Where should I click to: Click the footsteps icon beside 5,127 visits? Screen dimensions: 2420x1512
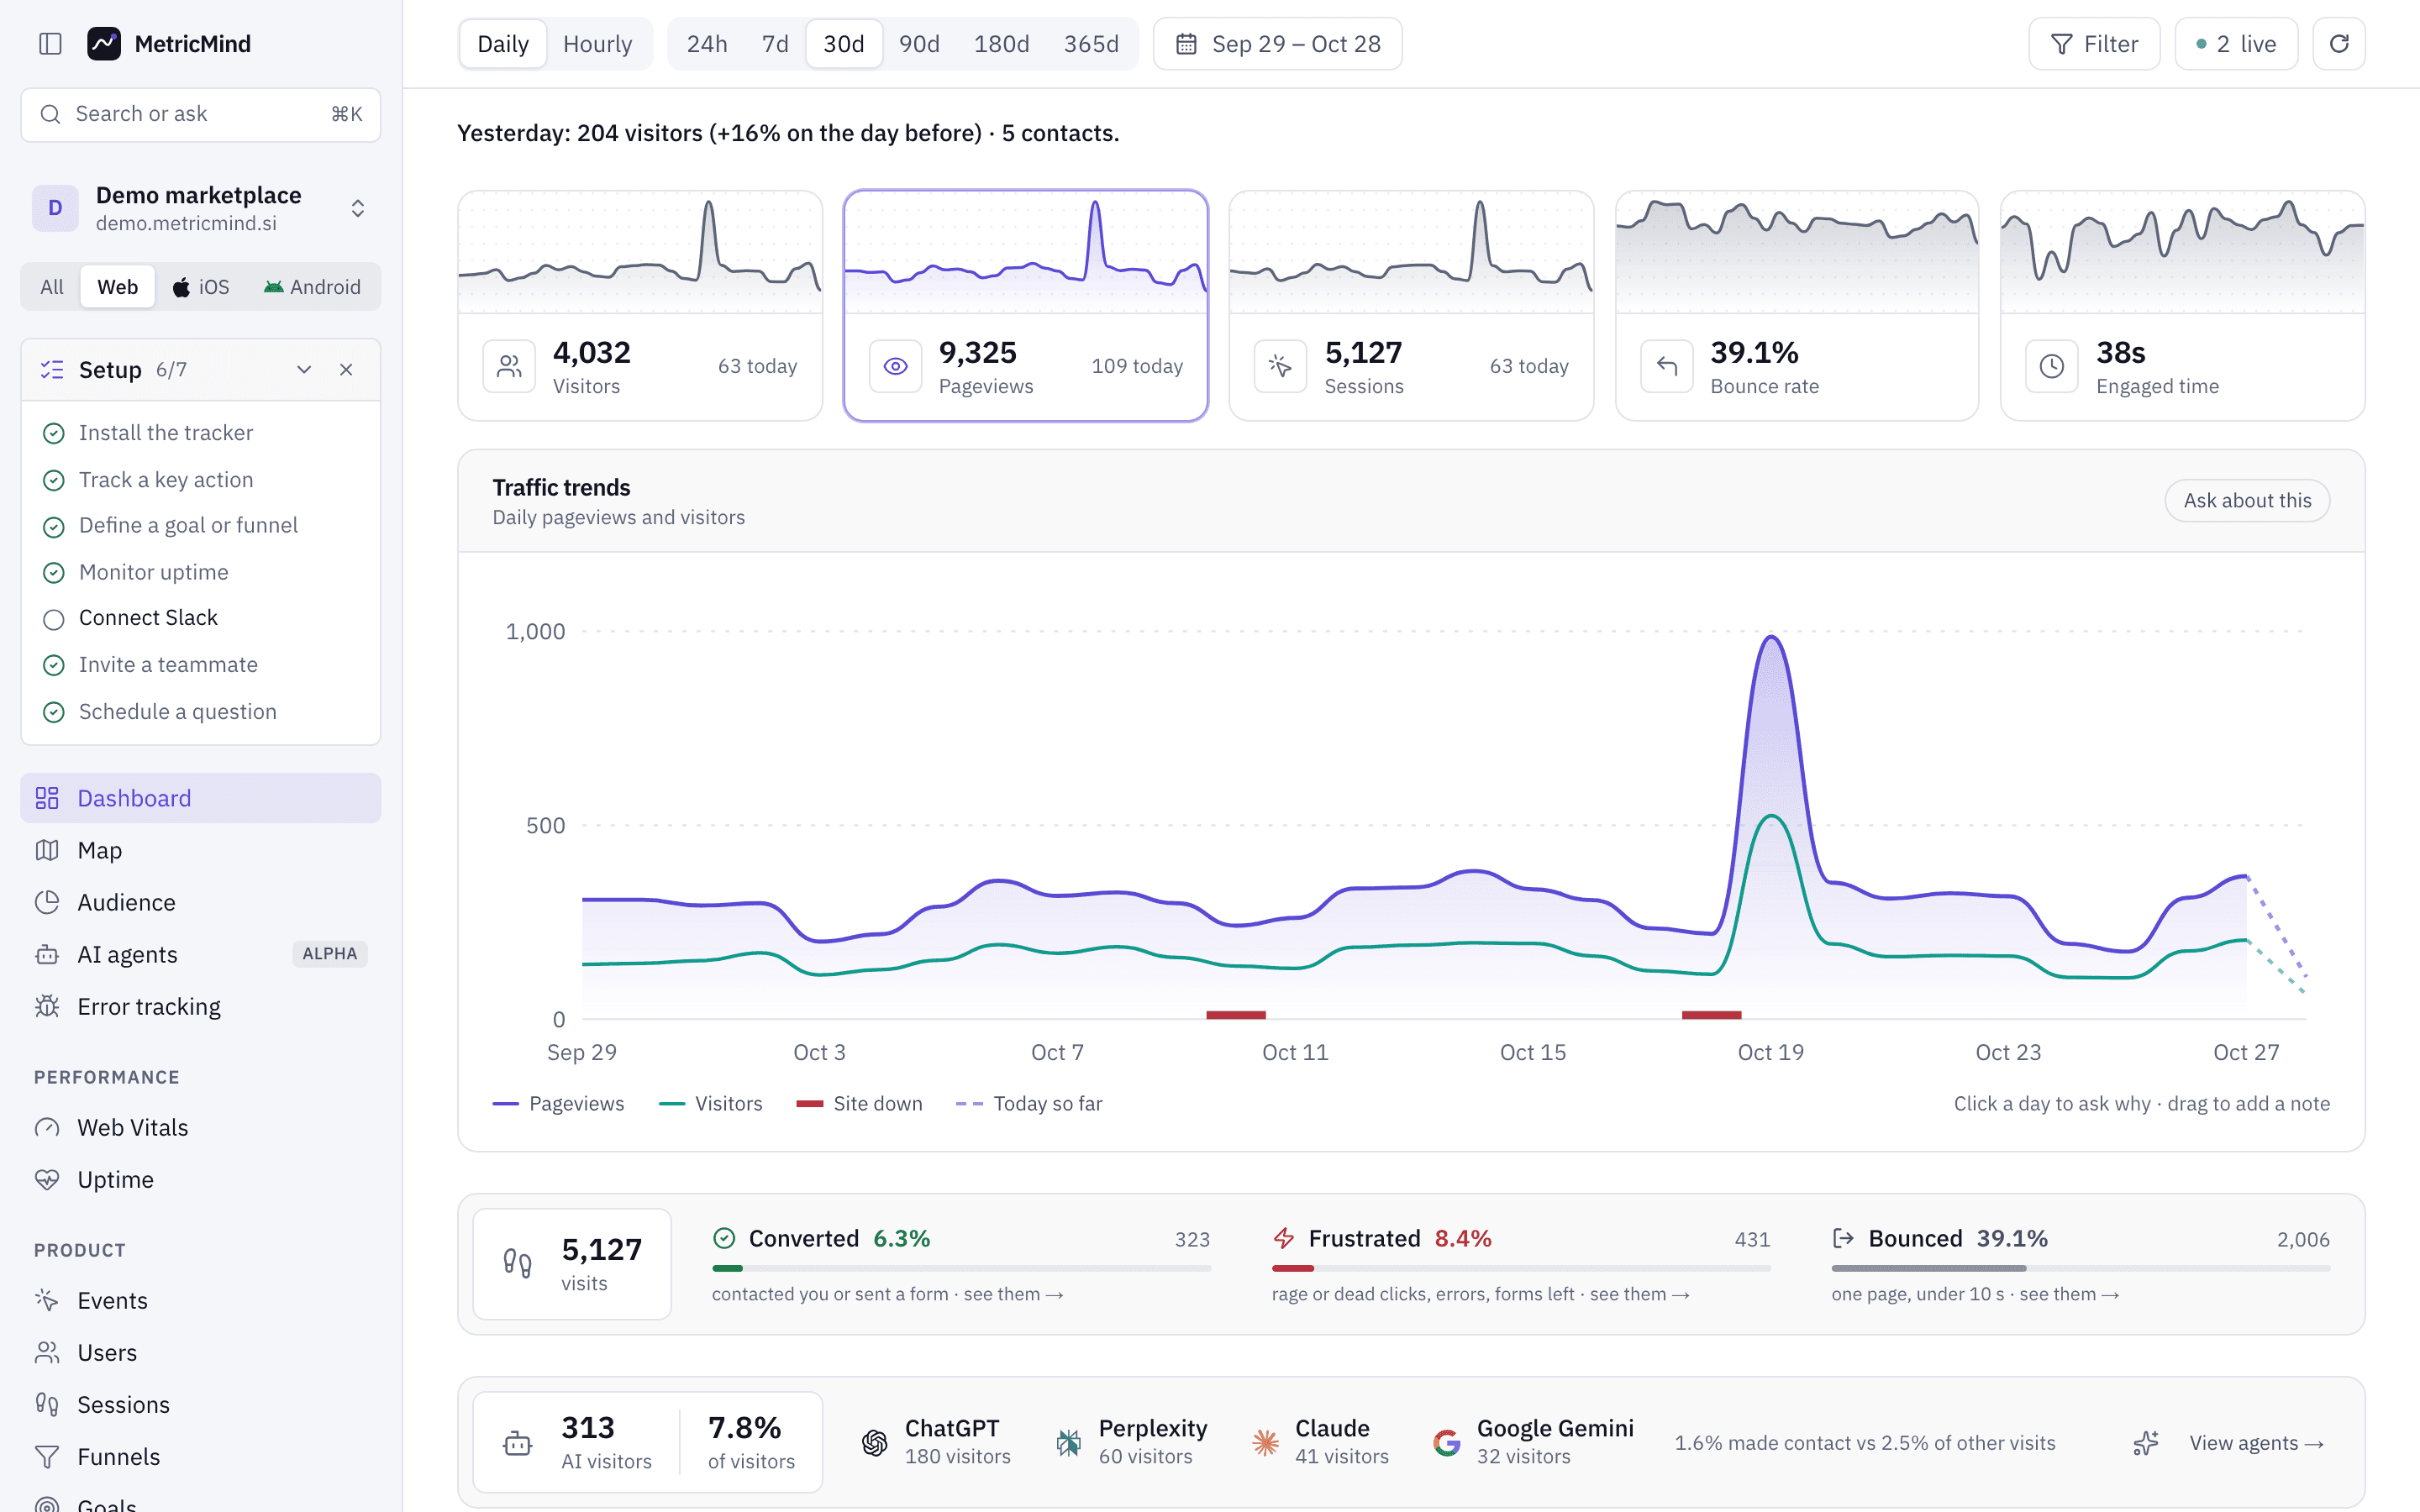tap(517, 1263)
